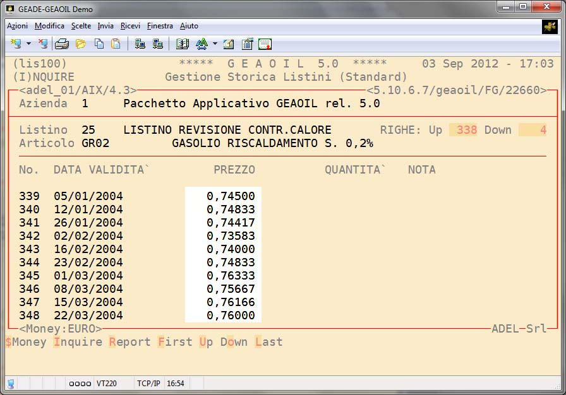Open the Azioni menu
Viewport: 566px width, 395px height.
tap(17, 26)
